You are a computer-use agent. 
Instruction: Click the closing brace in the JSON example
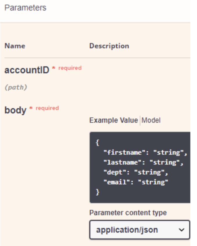(x=97, y=192)
